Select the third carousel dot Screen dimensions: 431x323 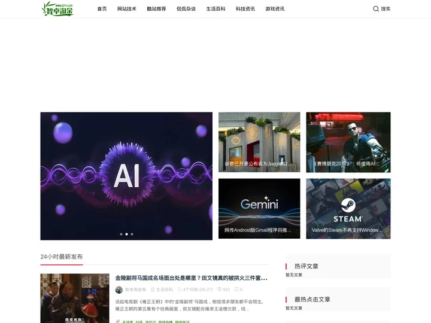[x=132, y=234]
